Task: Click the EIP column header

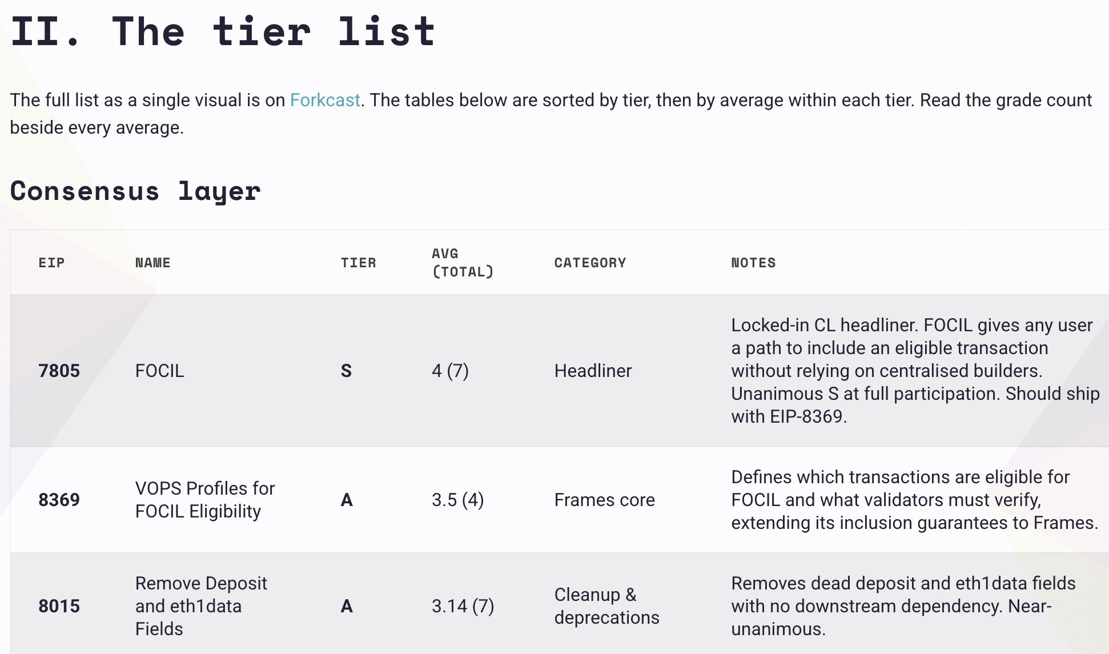Action: (51, 263)
